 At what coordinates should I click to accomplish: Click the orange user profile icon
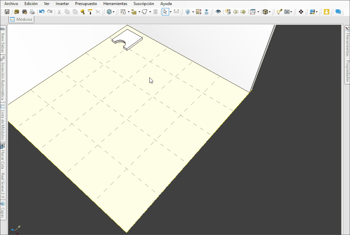tap(326, 12)
